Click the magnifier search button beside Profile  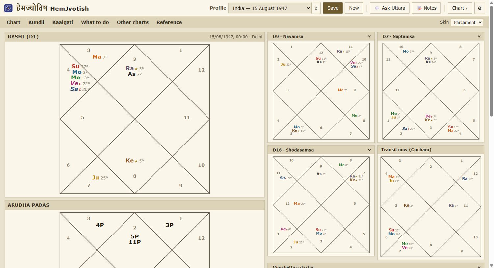(x=316, y=8)
